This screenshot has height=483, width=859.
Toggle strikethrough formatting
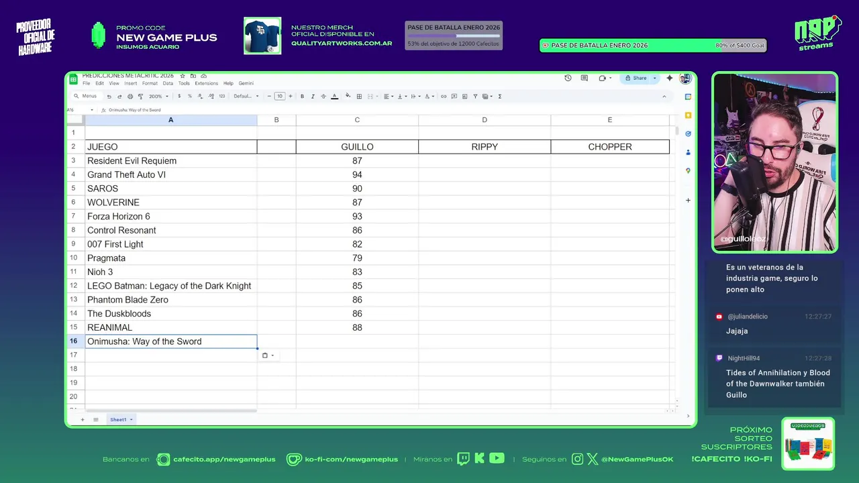pyautogui.click(x=323, y=96)
